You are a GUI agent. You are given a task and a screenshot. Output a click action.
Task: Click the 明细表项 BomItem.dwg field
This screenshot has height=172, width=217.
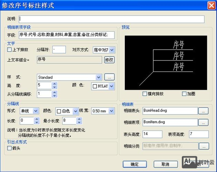point(170,122)
